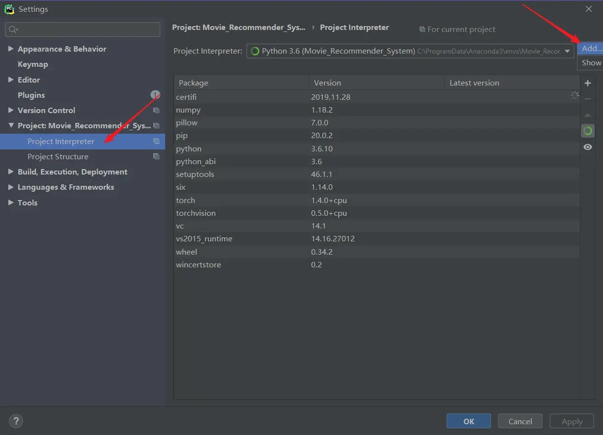The height and width of the screenshot is (435, 603).
Task: Select the setuptools package row
Action: point(377,174)
